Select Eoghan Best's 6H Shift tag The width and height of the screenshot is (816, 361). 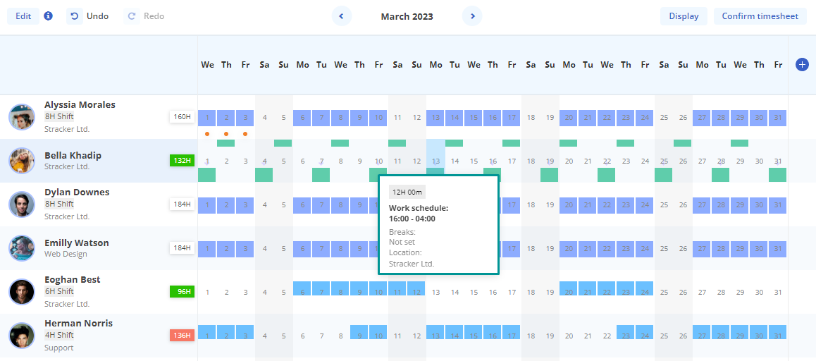pyautogui.click(x=59, y=292)
